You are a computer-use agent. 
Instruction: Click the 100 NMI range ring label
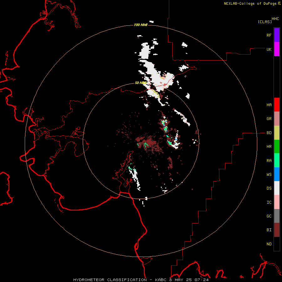click(x=141, y=25)
